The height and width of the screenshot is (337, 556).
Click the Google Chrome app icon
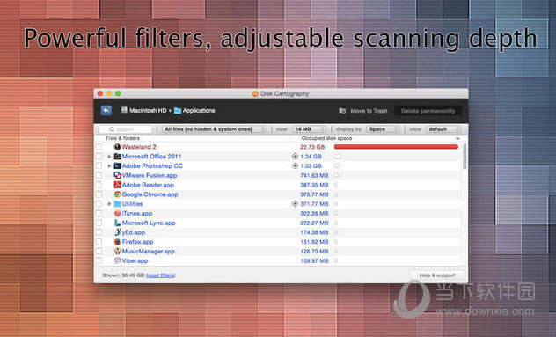[x=117, y=194]
